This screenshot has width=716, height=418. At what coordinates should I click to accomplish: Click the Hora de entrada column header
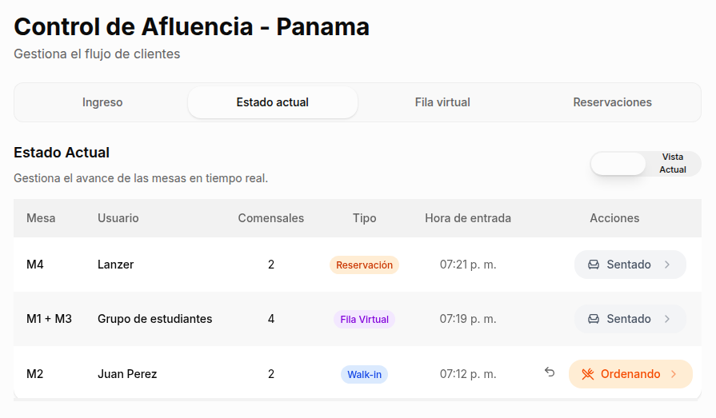pos(468,218)
